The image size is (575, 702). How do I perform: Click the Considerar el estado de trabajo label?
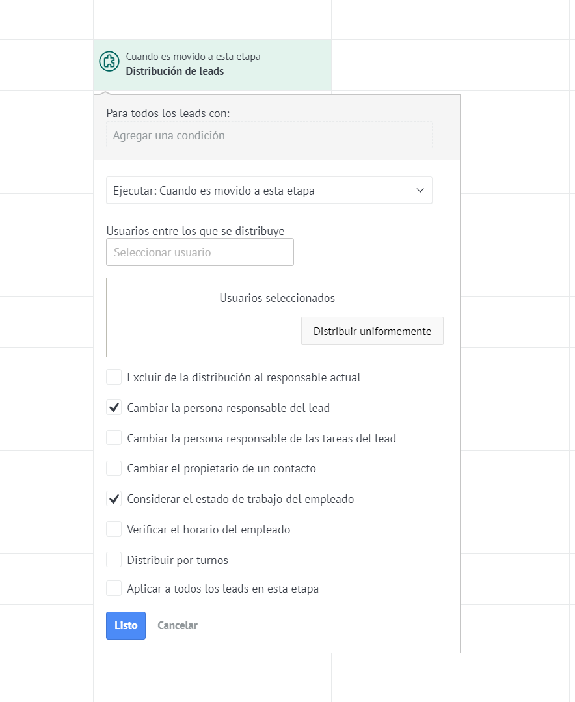point(240,500)
